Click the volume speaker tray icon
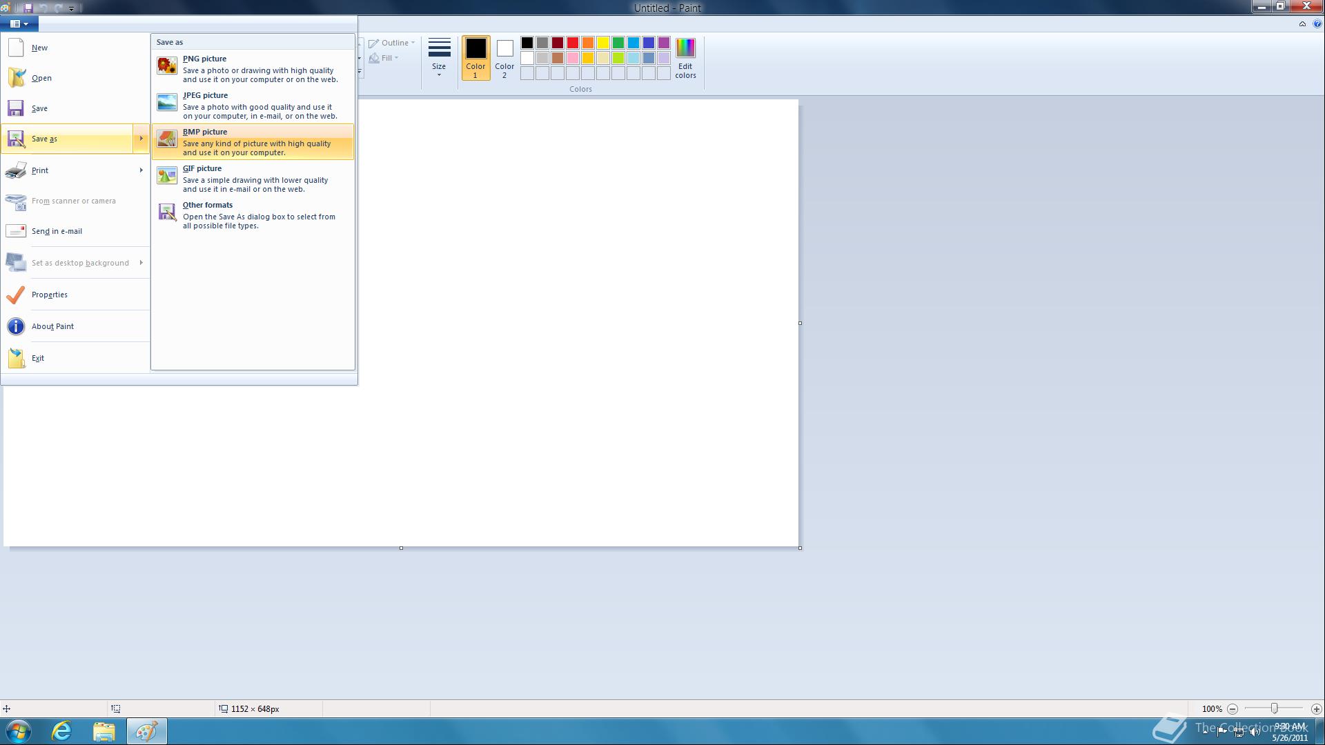1325x745 pixels. coord(1255,732)
